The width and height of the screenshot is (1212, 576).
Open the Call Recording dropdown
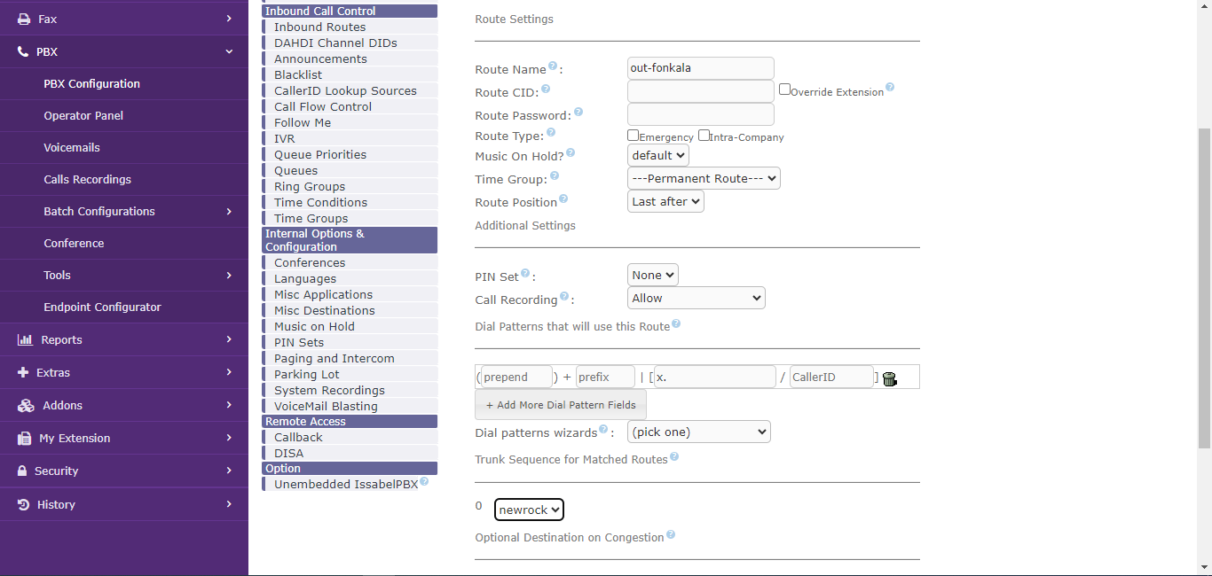tap(696, 299)
